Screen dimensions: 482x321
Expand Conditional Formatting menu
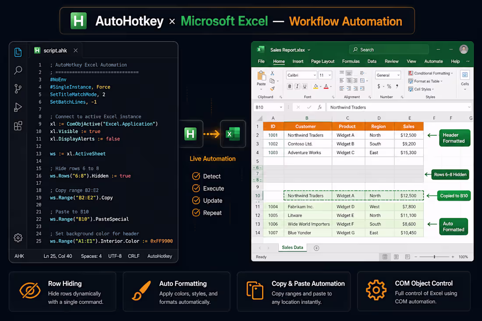pyautogui.click(x=430, y=73)
